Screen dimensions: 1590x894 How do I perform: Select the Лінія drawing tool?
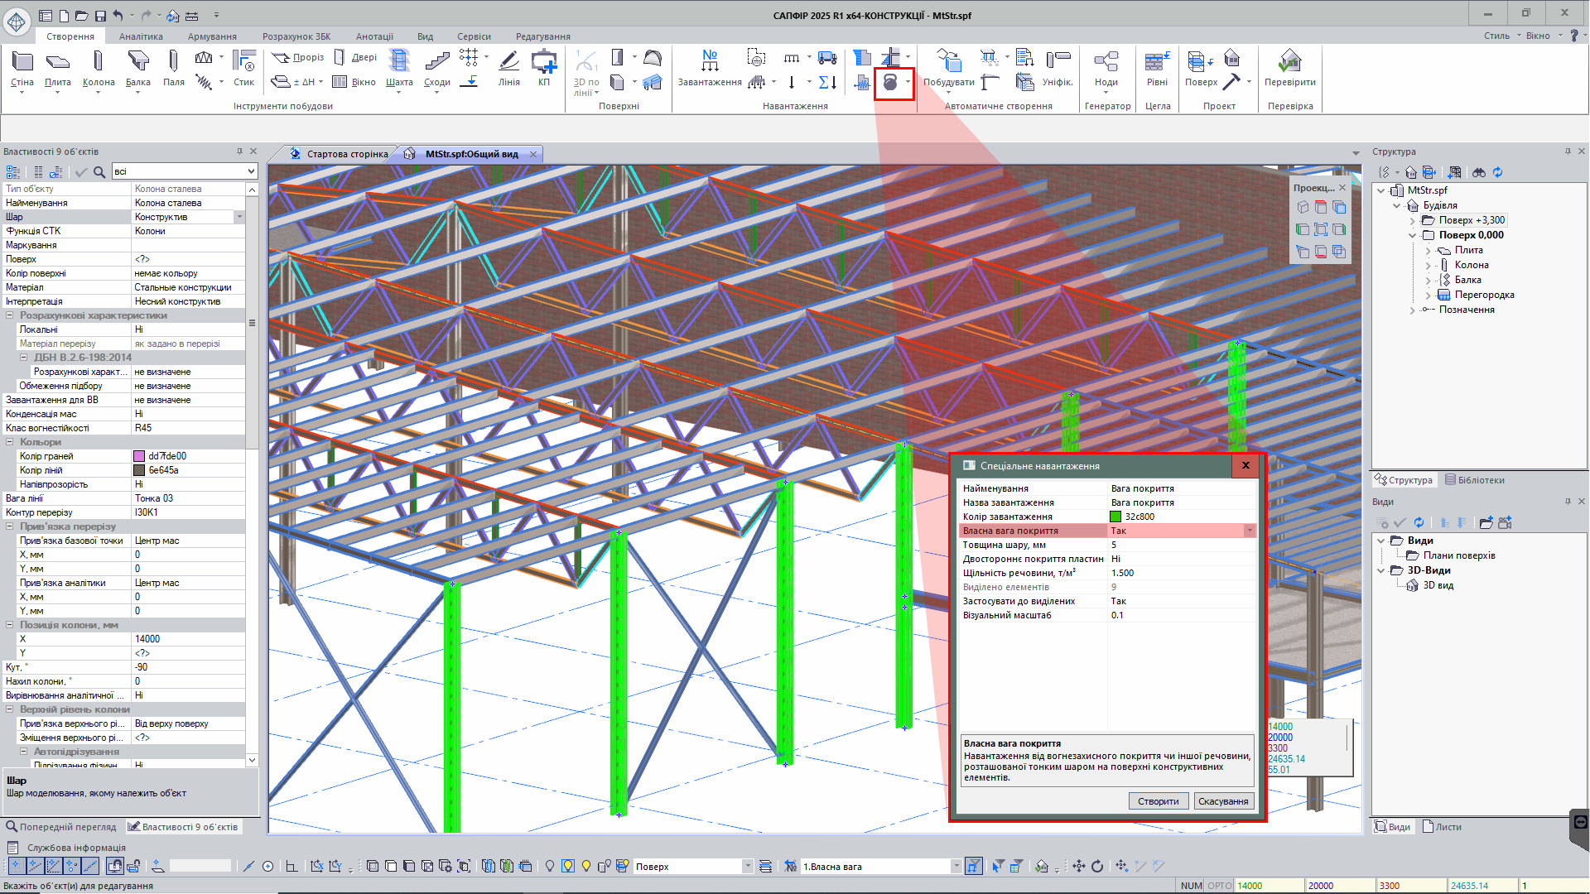click(x=508, y=70)
